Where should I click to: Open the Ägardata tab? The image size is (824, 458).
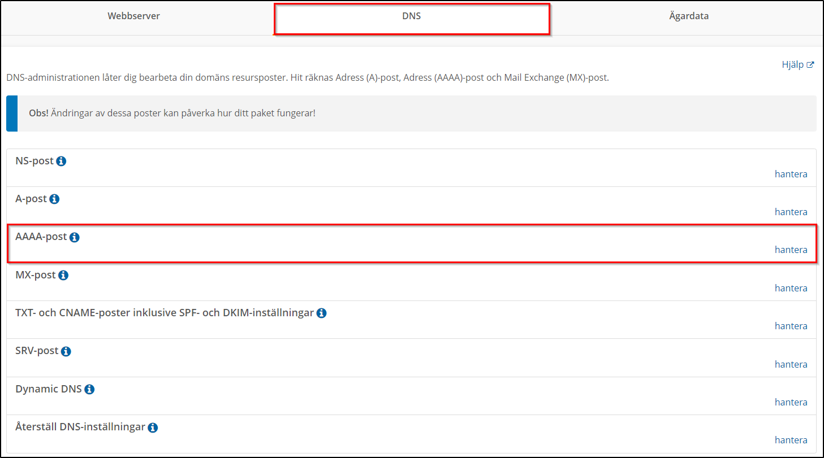click(688, 16)
